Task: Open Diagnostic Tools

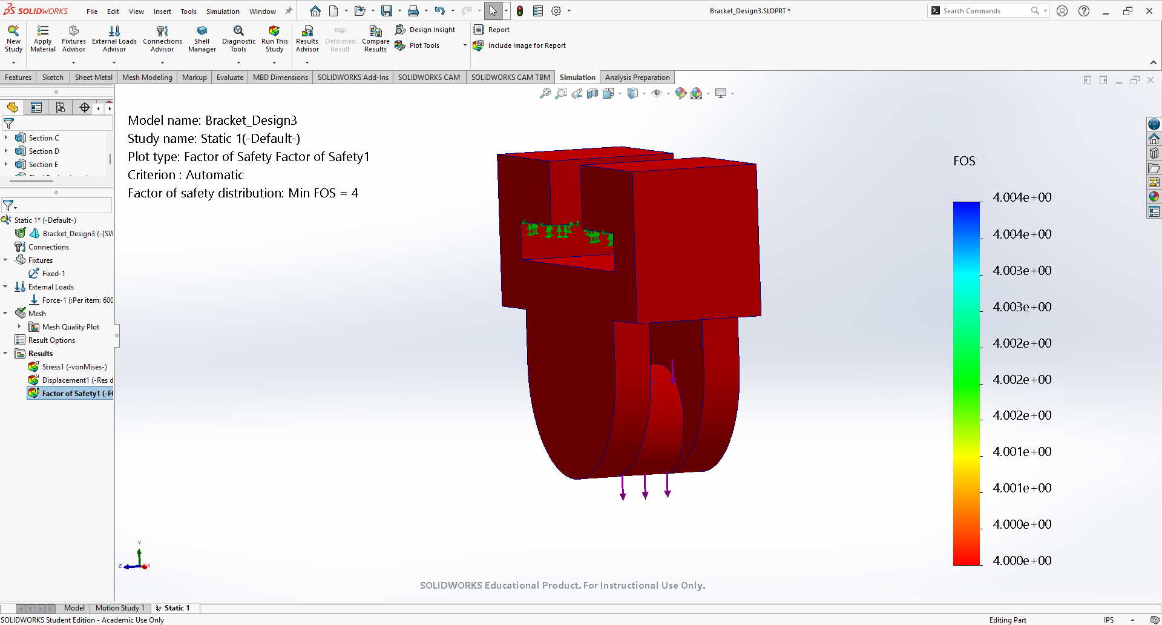Action: pyautogui.click(x=238, y=39)
